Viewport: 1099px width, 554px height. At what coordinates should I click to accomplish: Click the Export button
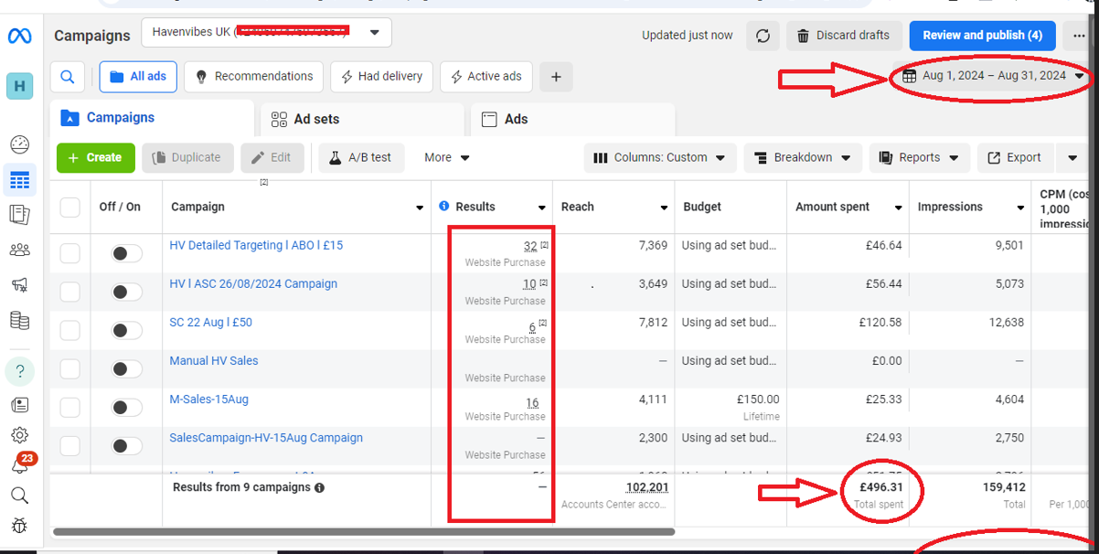[1015, 157]
